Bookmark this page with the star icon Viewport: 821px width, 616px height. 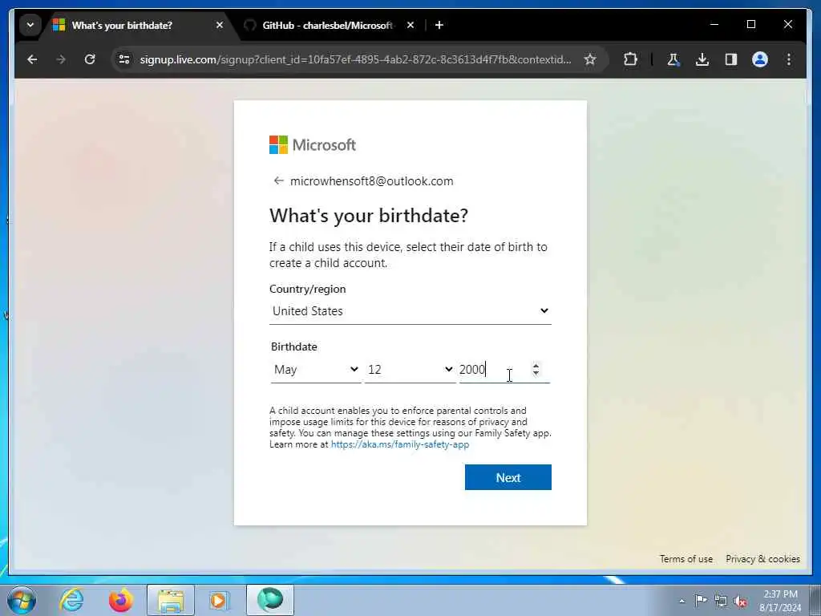590,59
